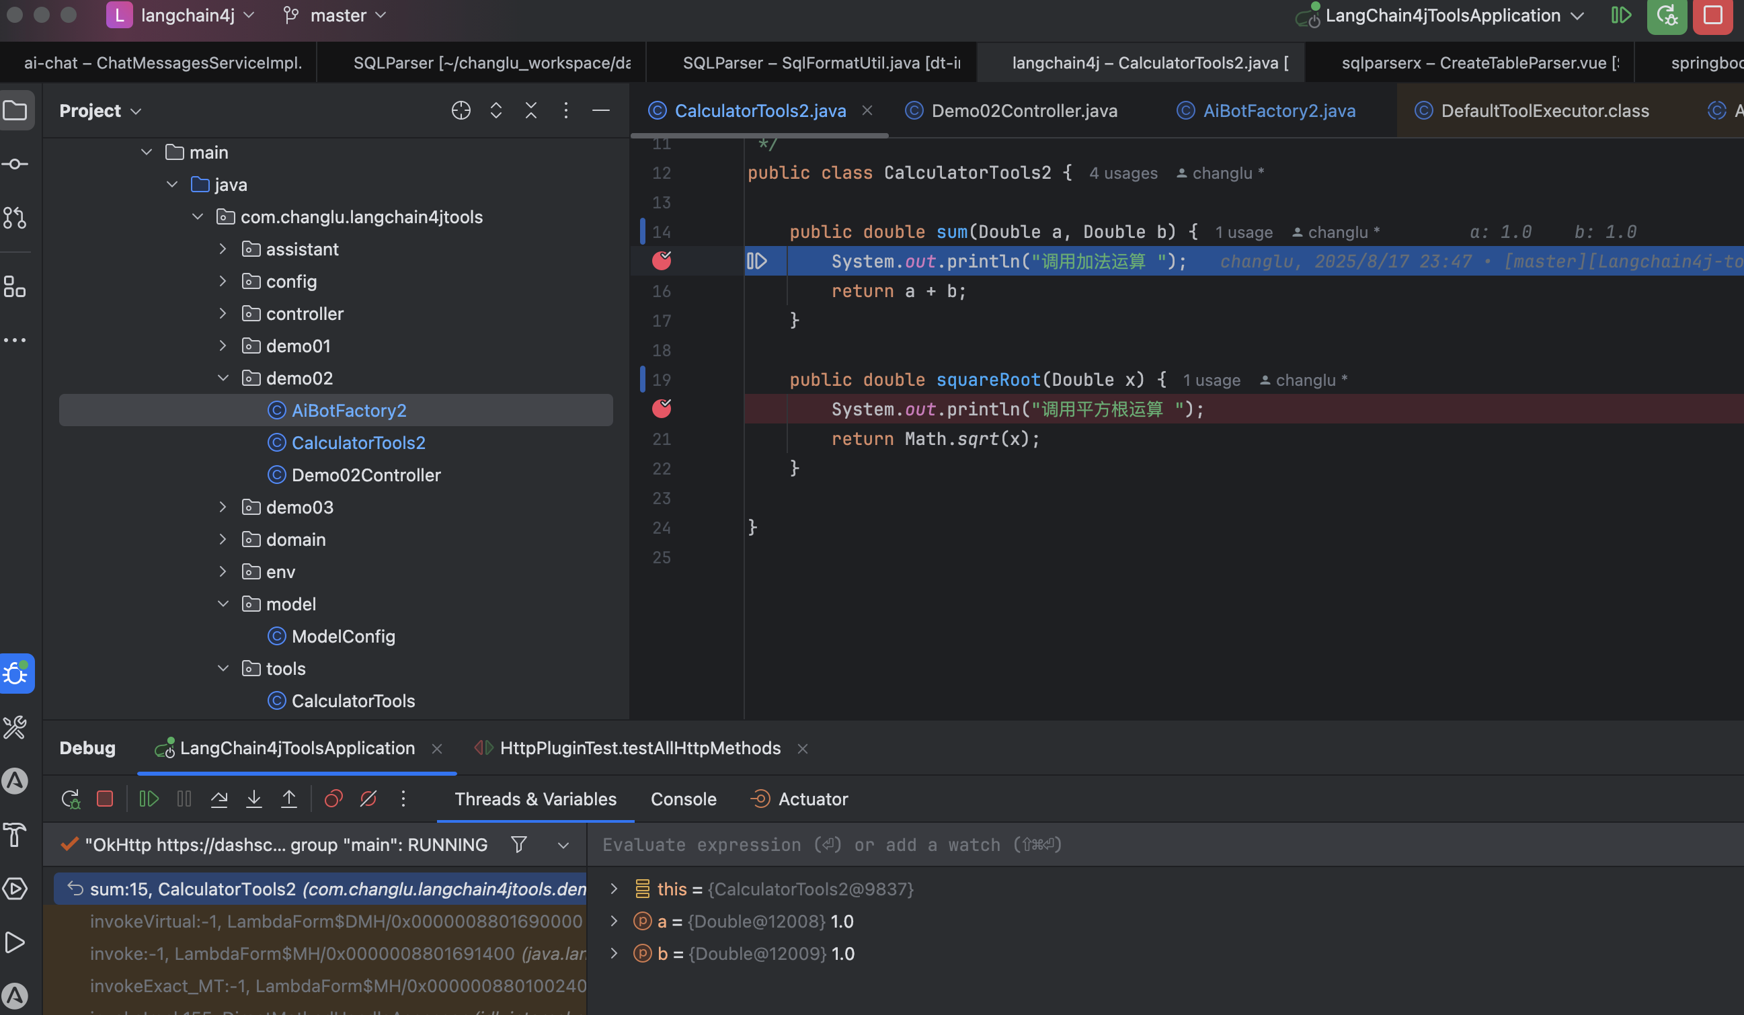Click Select Opened File crosshair icon

click(x=461, y=111)
